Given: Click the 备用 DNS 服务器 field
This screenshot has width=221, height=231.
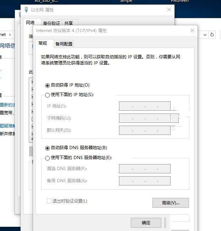Looking at the screenshot, I should (145, 181).
